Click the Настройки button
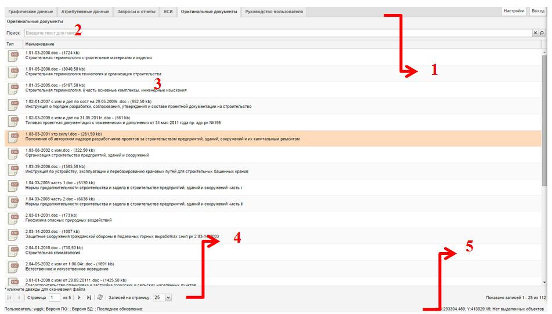Screen dimensions: 552x314 click(x=514, y=11)
